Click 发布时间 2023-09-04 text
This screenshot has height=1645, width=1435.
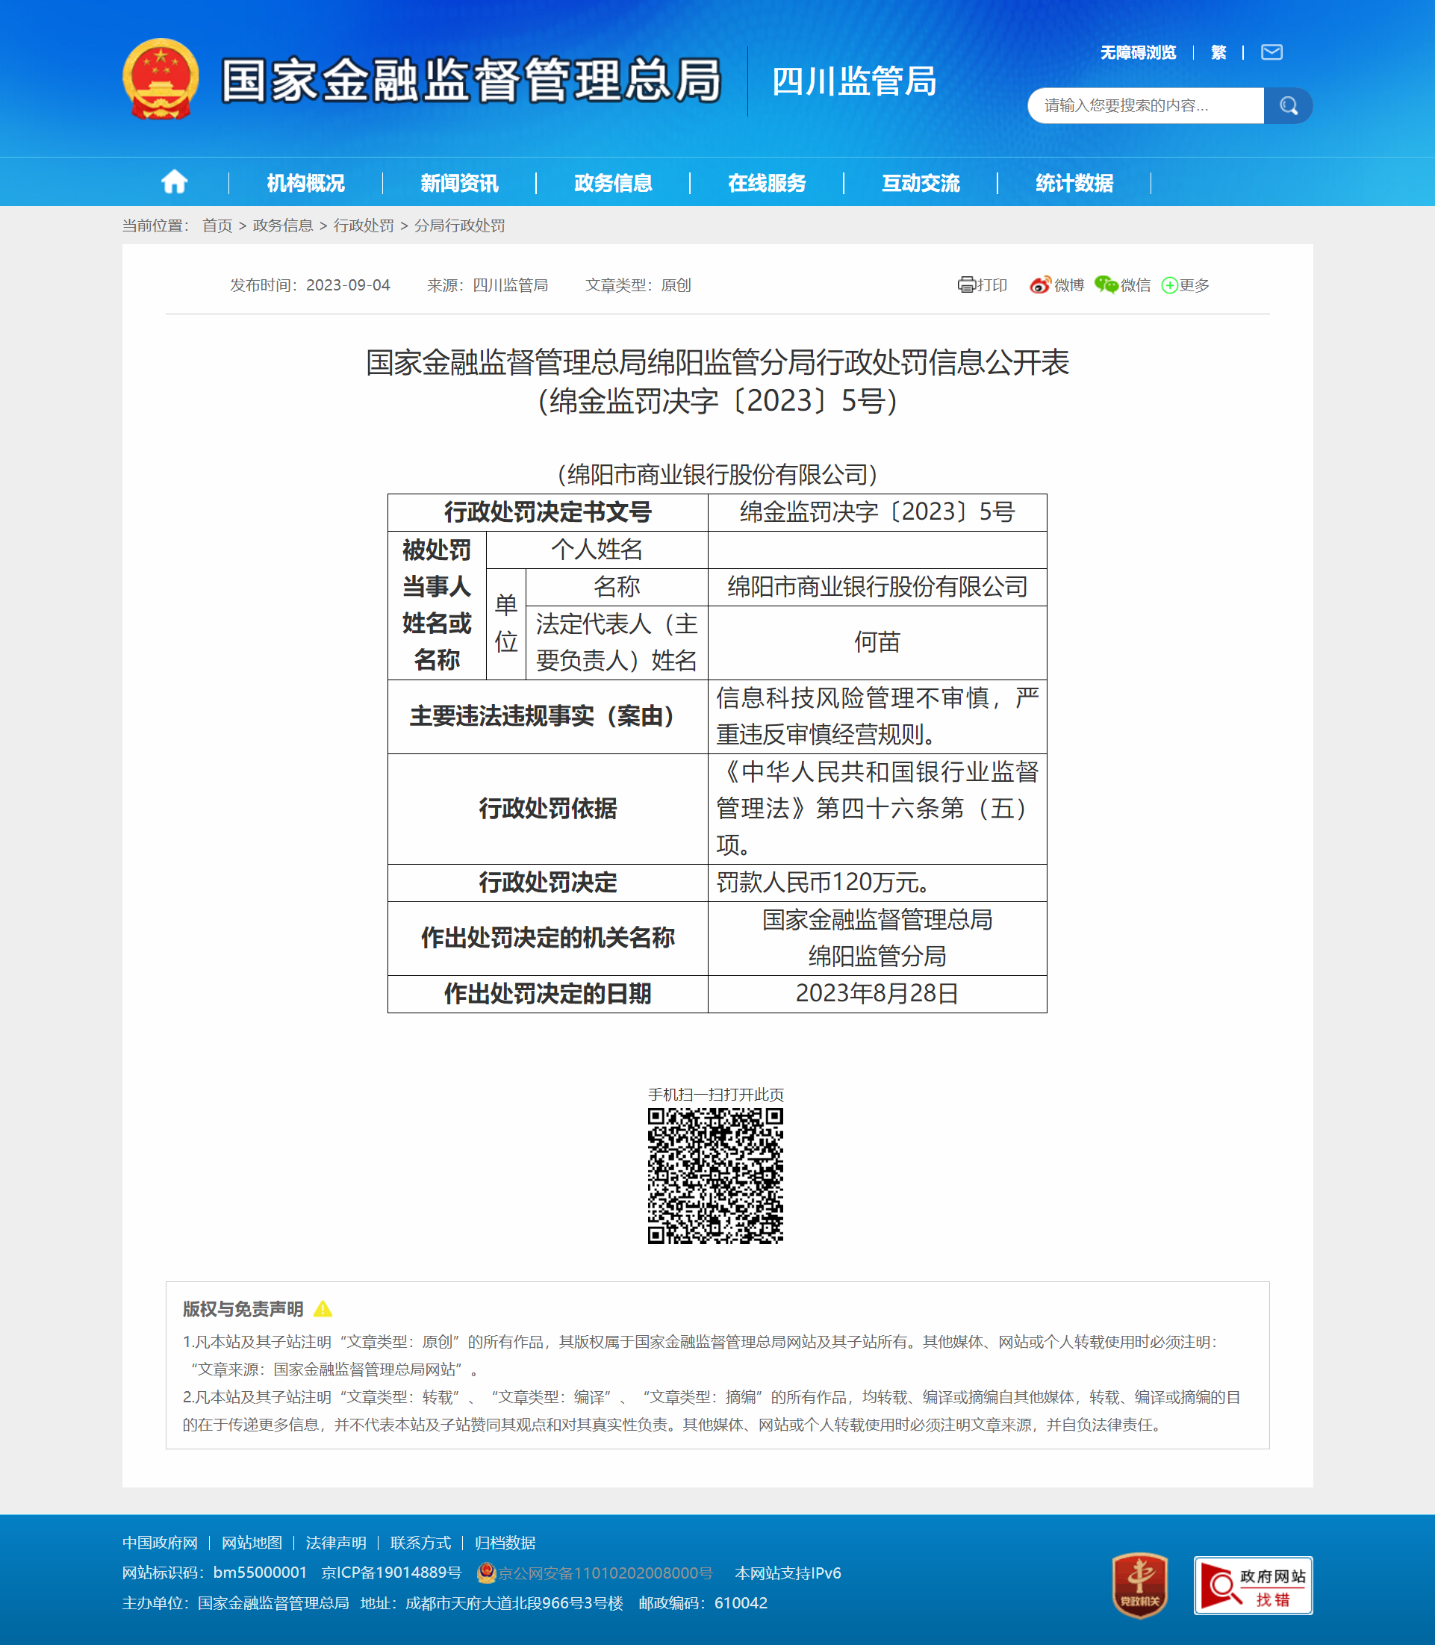tap(310, 285)
